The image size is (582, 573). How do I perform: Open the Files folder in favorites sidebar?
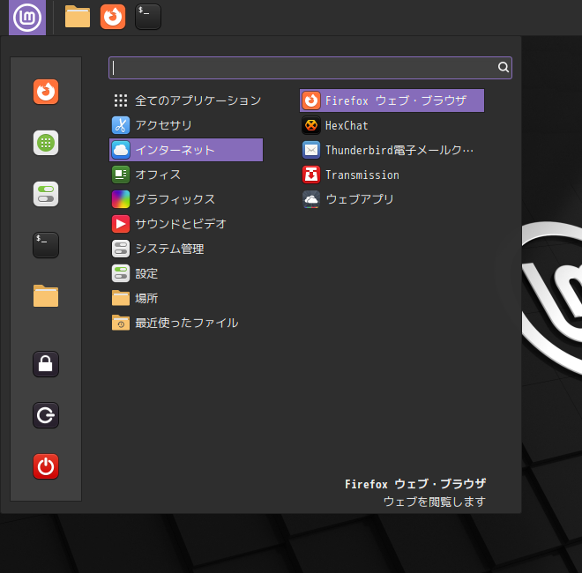click(x=46, y=296)
